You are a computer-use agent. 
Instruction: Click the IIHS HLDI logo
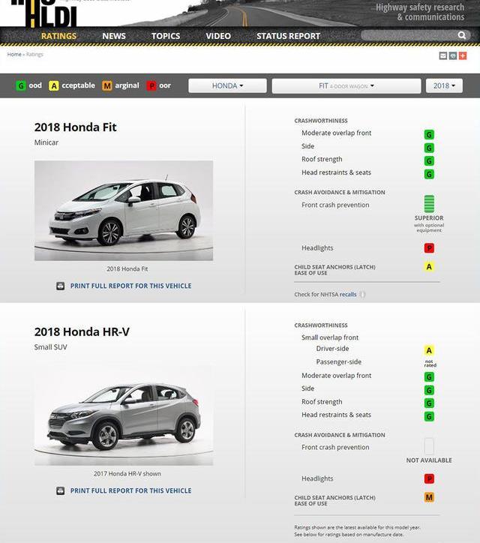(x=43, y=13)
